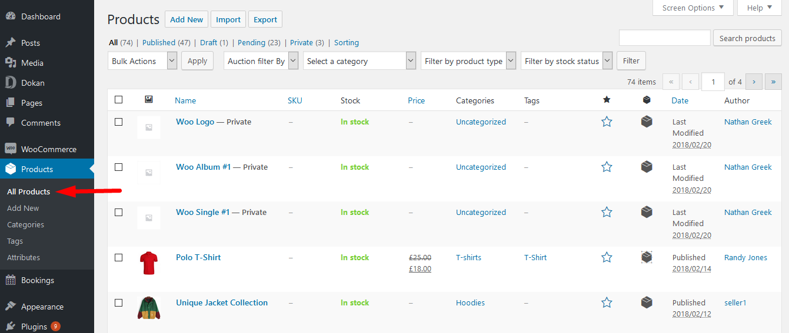Check the select-all checkbox in table header
The height and width of the screenshot is (333, 789).
[118, 100]
